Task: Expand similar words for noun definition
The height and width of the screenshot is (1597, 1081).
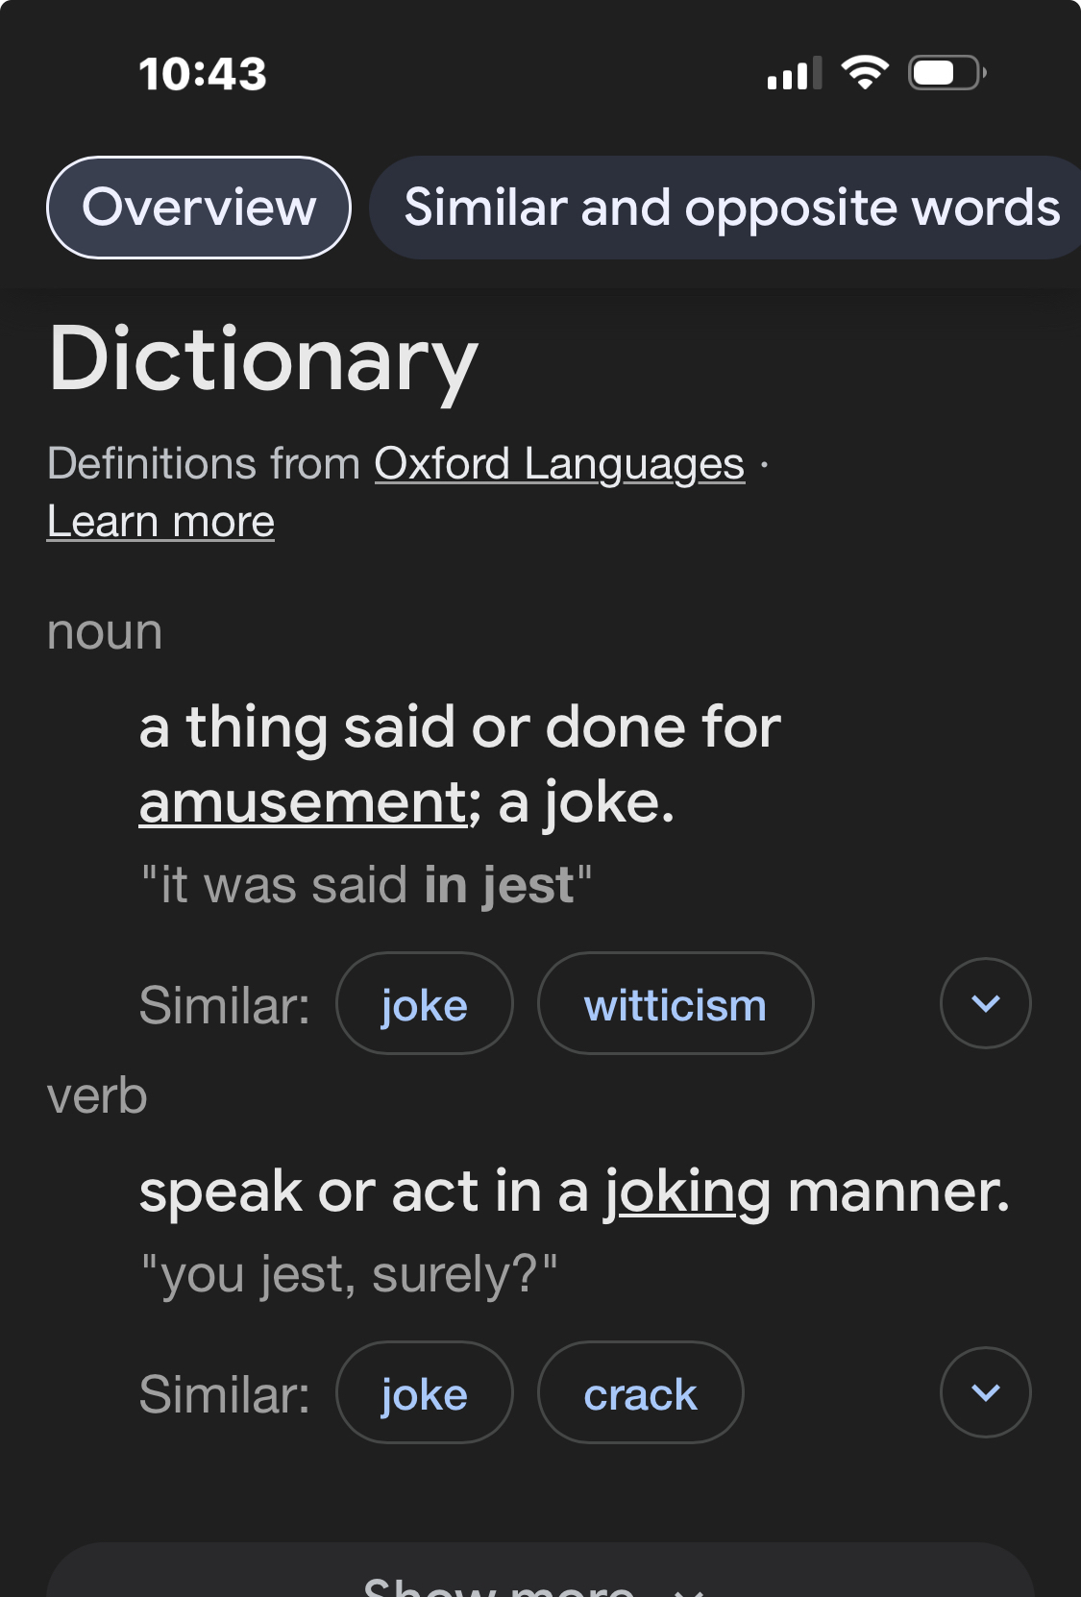Action: click(985, 1004)
